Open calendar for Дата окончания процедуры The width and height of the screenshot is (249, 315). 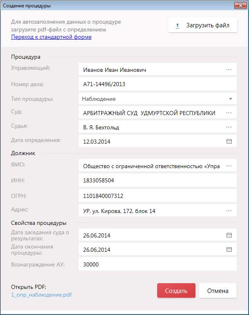(229, 250)
